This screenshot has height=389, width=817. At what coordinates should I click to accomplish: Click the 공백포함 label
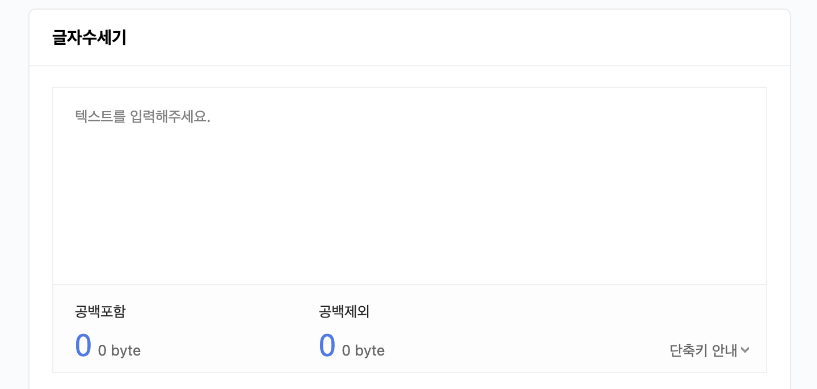coord(100,311)
